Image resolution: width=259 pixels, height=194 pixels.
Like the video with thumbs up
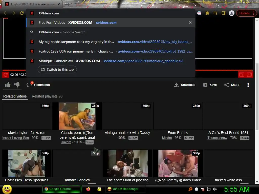coord(8,85)
